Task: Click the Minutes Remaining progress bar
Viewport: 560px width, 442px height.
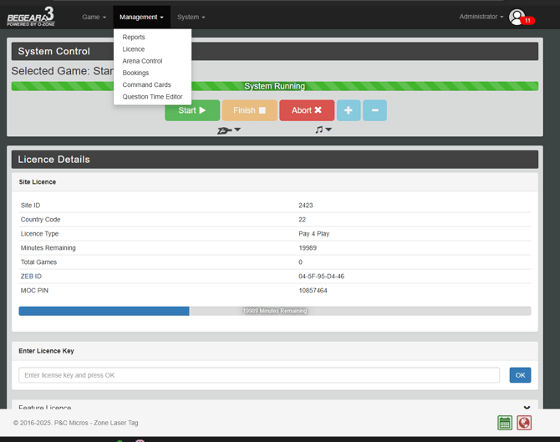Action: (x=275, y=311)
